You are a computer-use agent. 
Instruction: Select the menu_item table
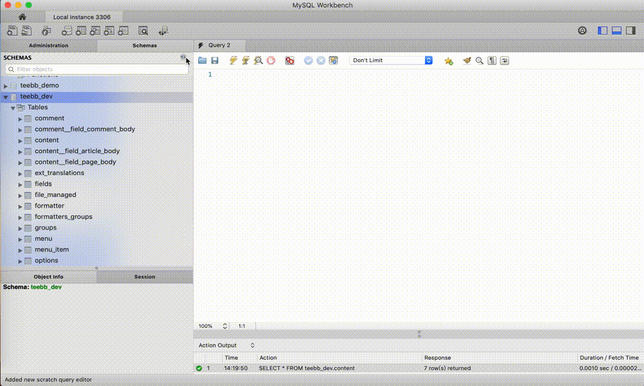[52, 250]
